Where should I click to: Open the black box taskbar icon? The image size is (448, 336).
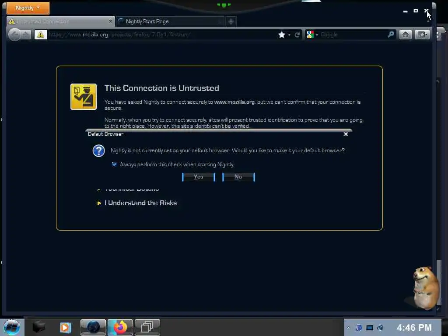pyautogui.click(x=39, y=327)
